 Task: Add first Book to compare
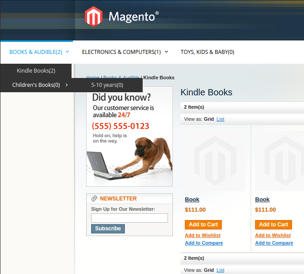click(204, 243)
